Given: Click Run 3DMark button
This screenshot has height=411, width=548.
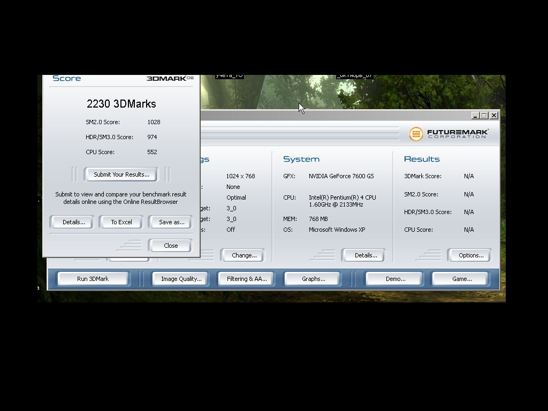Looking at the screenshot, I should point(93,279).
